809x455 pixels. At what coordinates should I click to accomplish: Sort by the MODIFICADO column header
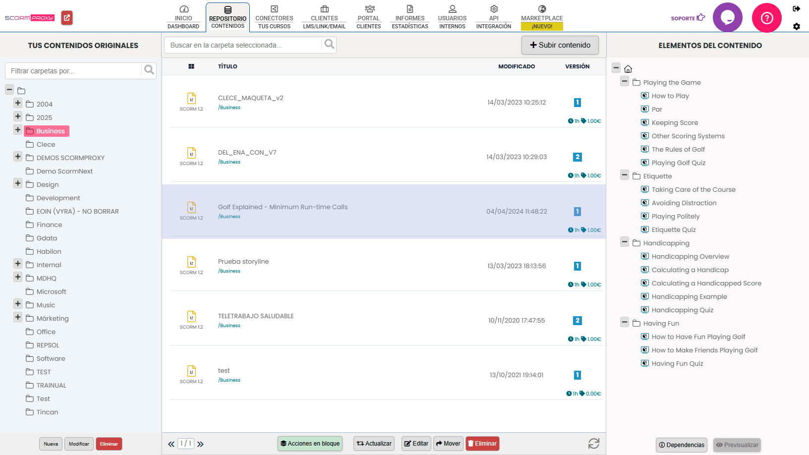click(517, 66)
